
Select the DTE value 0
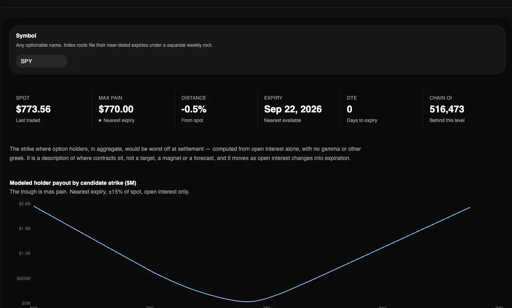350,109
